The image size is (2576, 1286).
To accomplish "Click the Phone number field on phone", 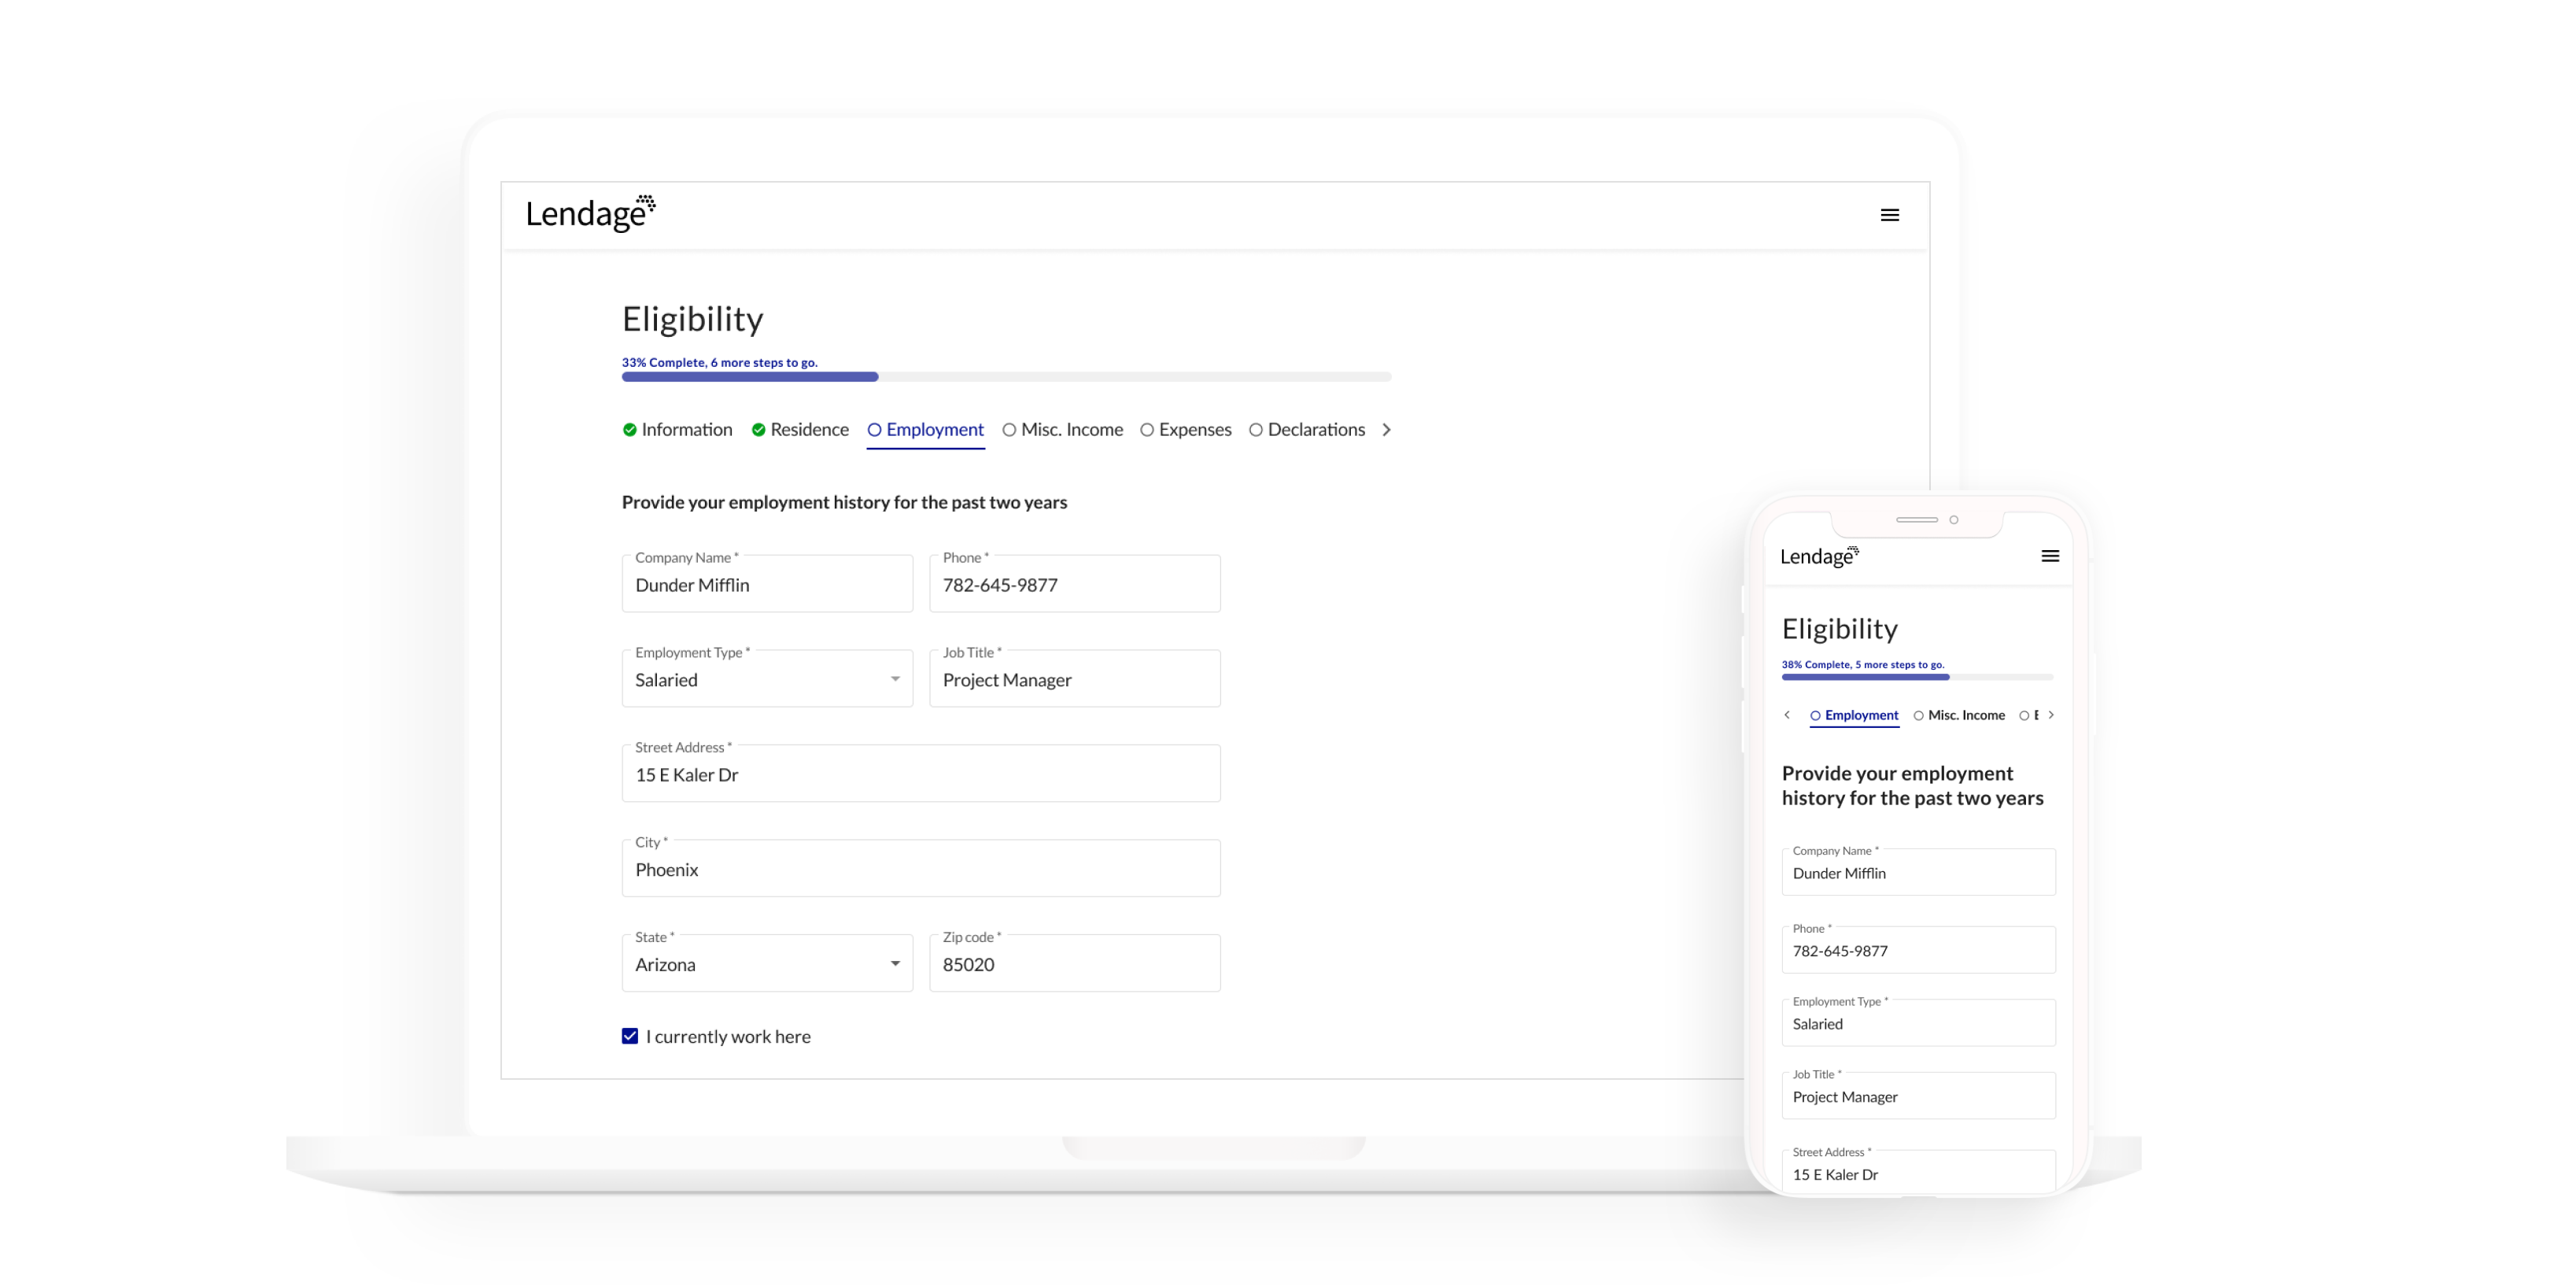I will (x=1918, y=950).
